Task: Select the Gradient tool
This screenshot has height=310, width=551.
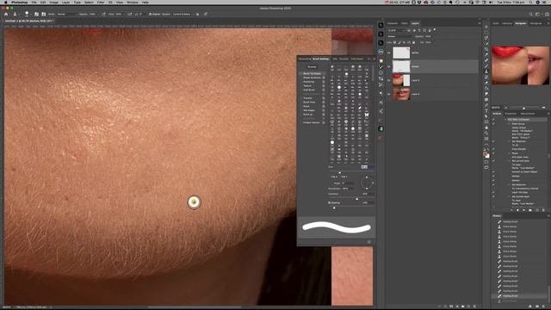Action: 486,88
